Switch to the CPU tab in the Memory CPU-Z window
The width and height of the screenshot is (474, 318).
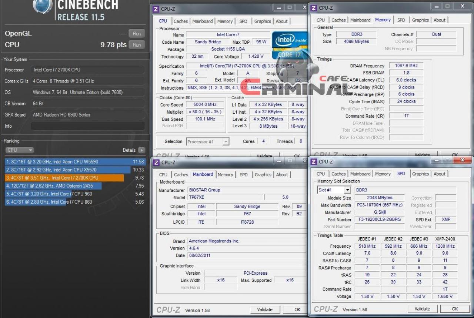[321, 20]
